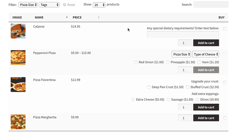This screenshot has height=133, width=237.
Task: Click the Pizza Fiorentina quantity field
Action: (x=185, y=107)
